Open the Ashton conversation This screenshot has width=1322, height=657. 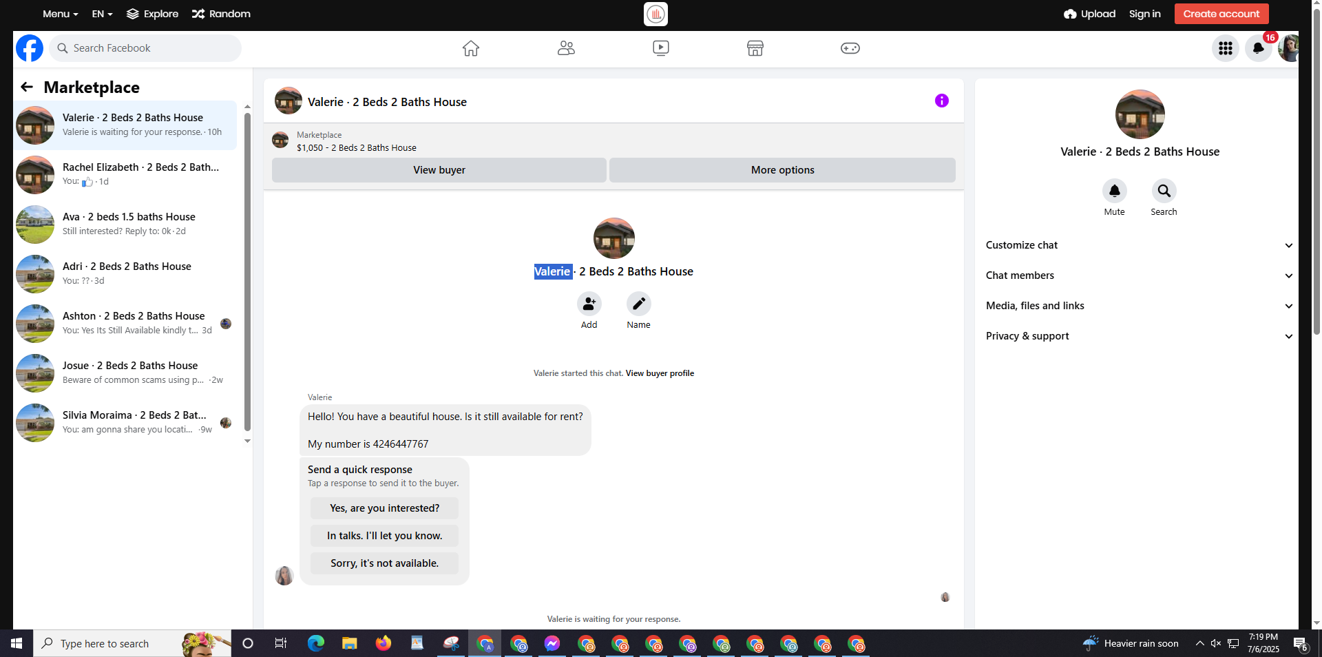tap(125, 323)
